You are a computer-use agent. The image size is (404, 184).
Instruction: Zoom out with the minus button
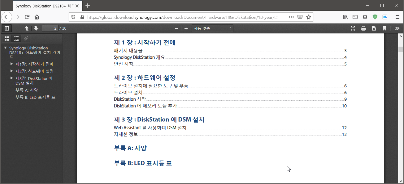176,28
